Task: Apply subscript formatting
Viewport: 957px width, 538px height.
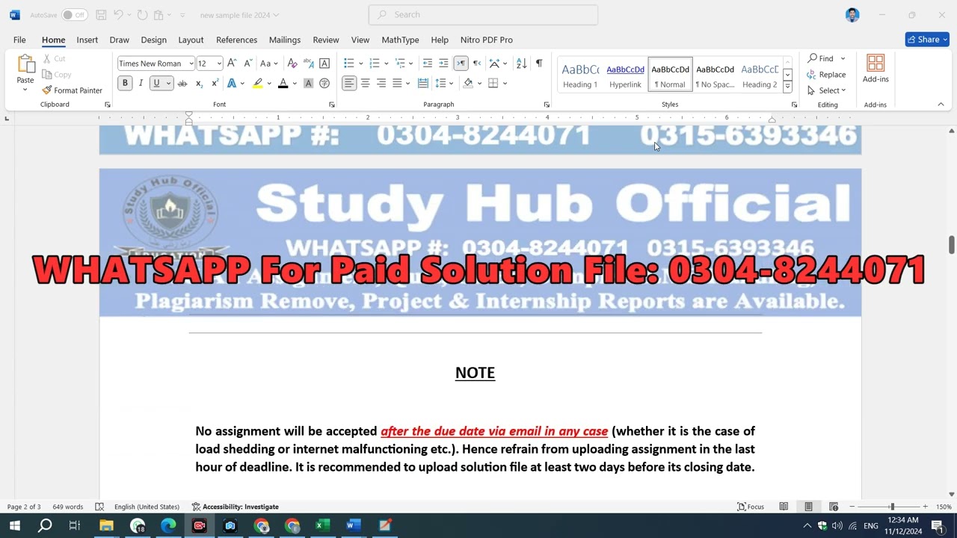Action: click(x=200, y=83)
